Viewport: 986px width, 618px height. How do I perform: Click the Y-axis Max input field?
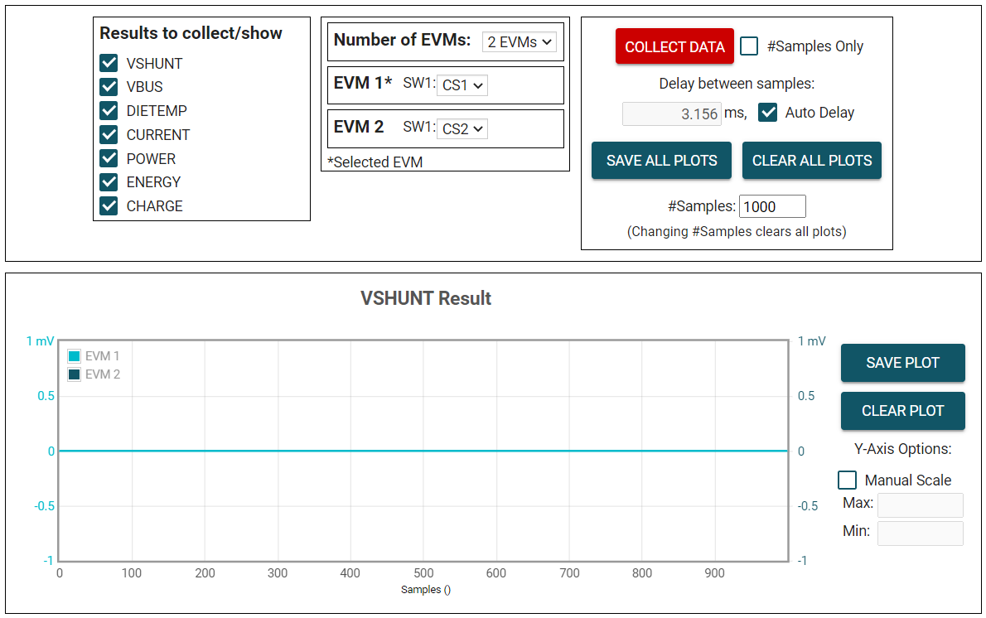(x=920, y=505)
